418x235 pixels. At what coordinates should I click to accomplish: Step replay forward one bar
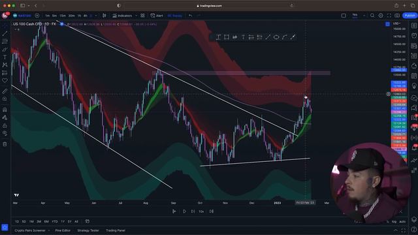193,211
